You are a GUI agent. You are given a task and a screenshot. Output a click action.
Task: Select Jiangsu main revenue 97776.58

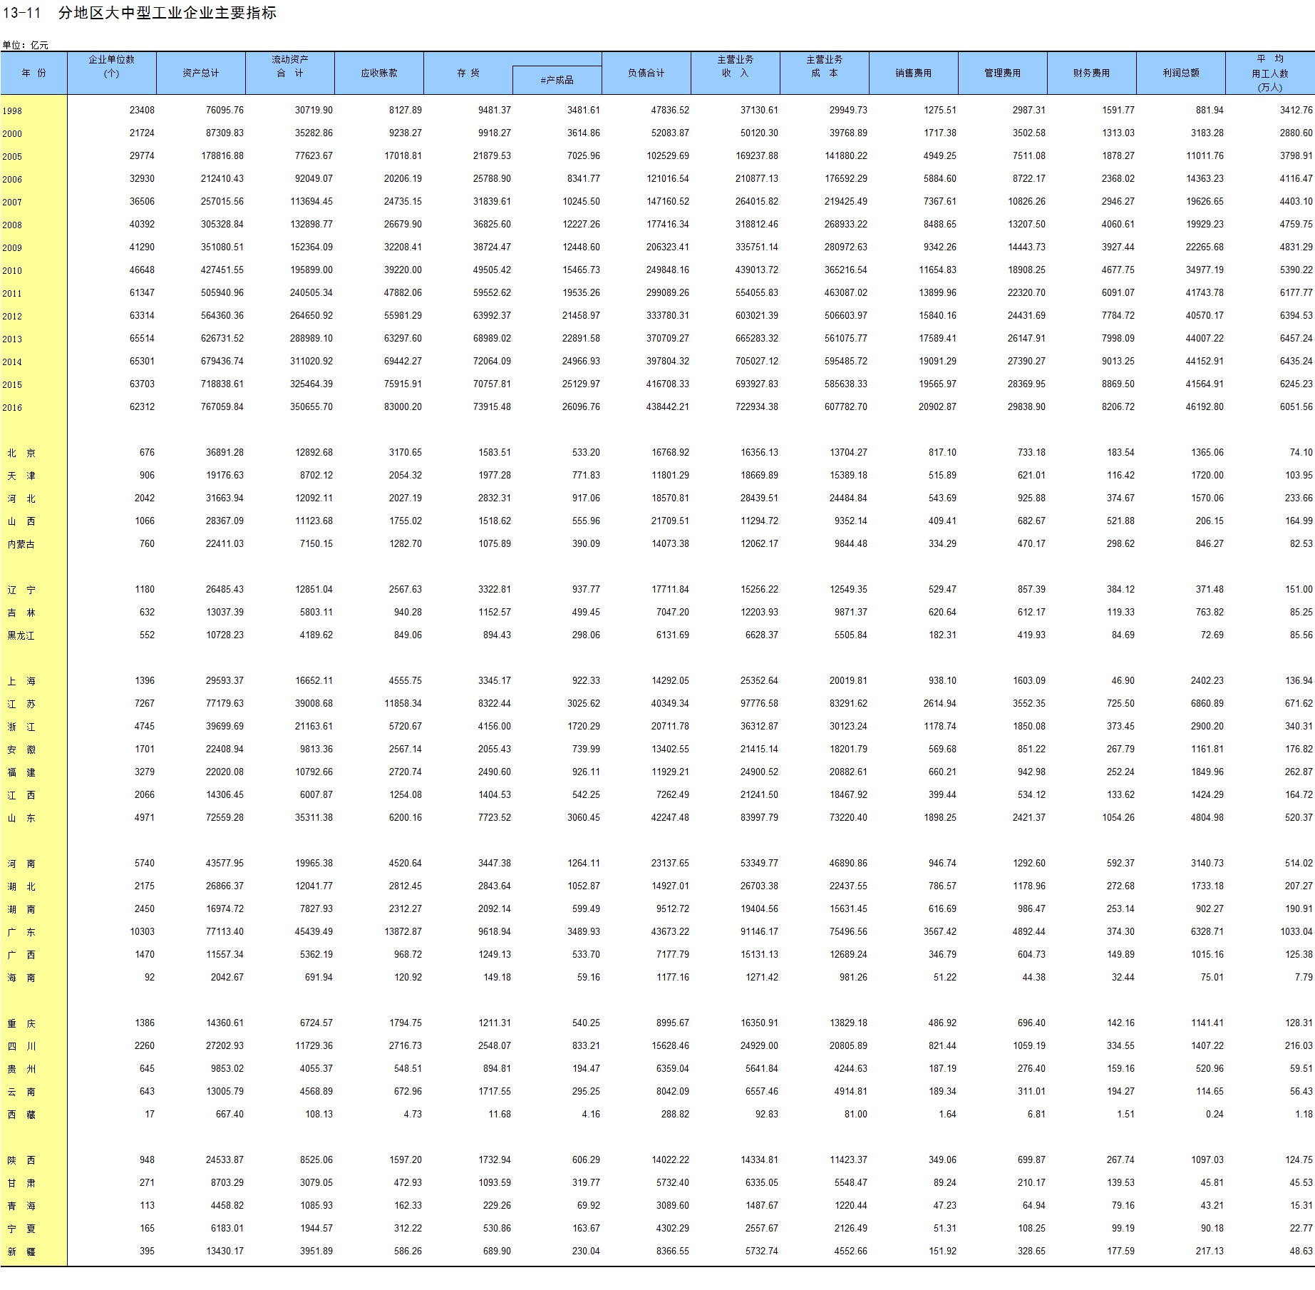pyautogui.click(x=759, y=703)
